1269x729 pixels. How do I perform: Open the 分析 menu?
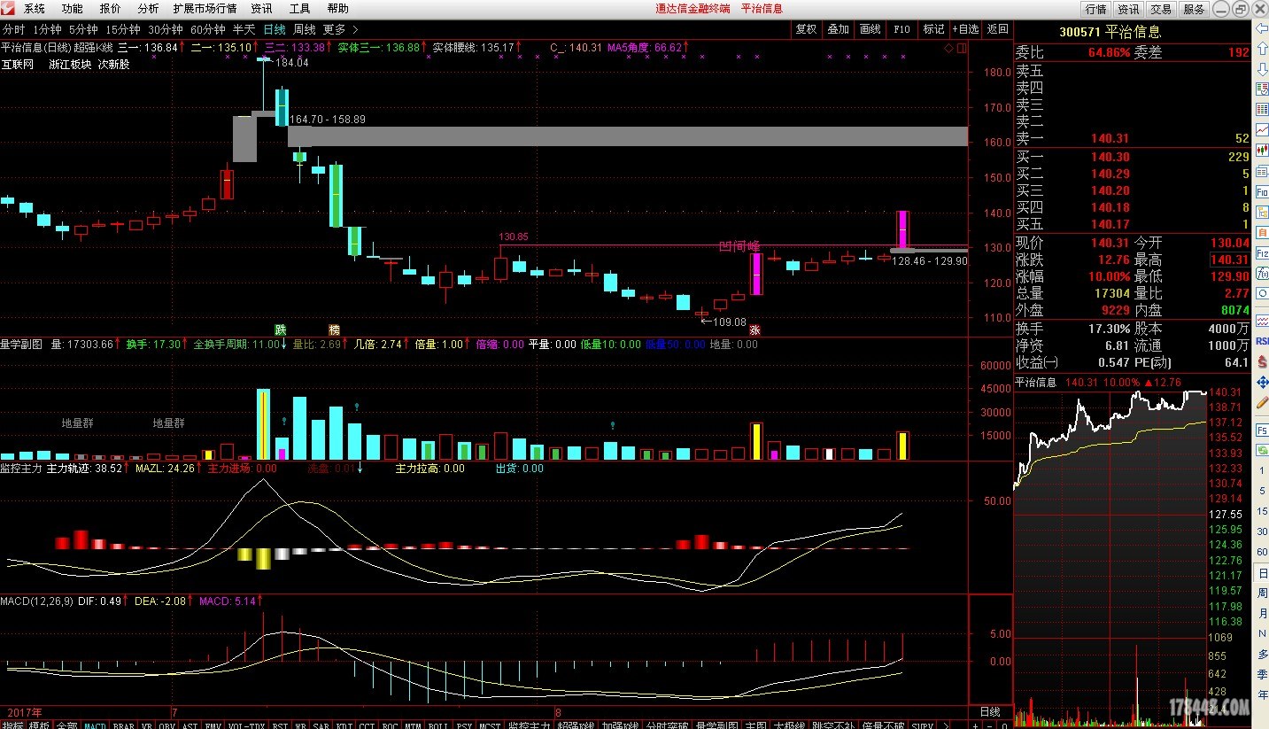point(149,8)
